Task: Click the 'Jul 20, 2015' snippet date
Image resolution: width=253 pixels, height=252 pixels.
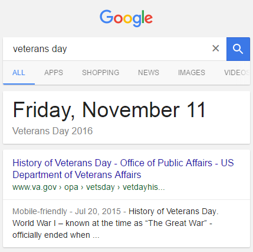Action: pyautogui.click(x=98, y=211)
